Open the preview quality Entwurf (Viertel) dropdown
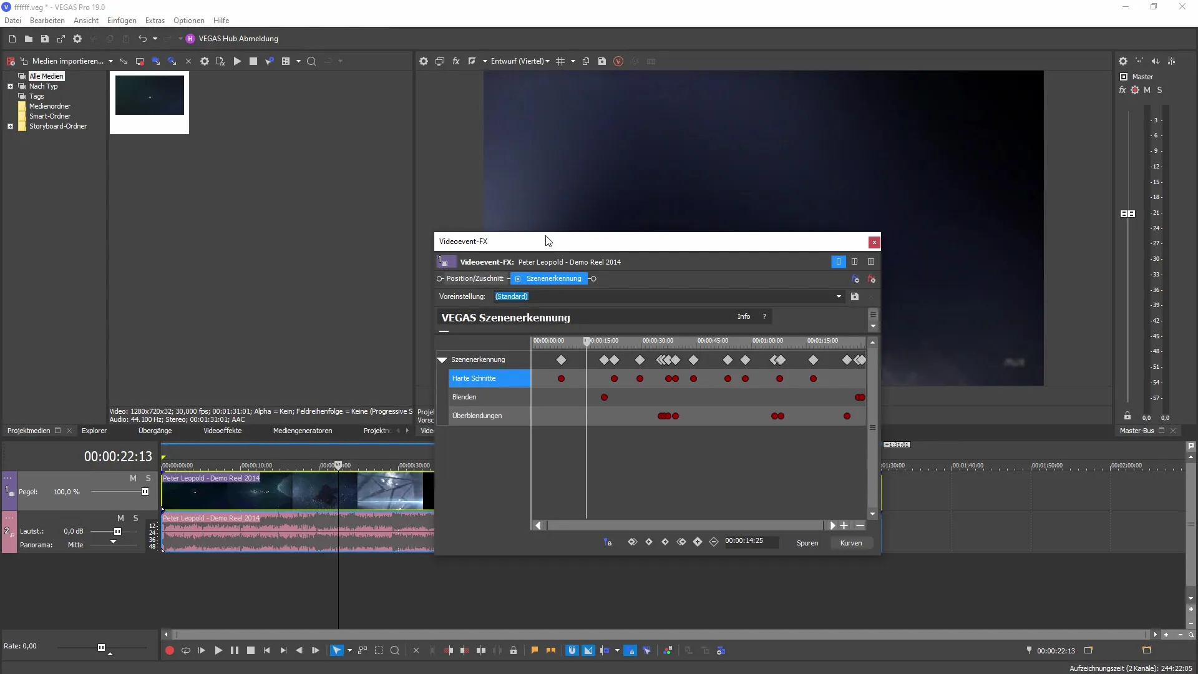The height and width of the screenshot is (674, 1198). (520, 61)
